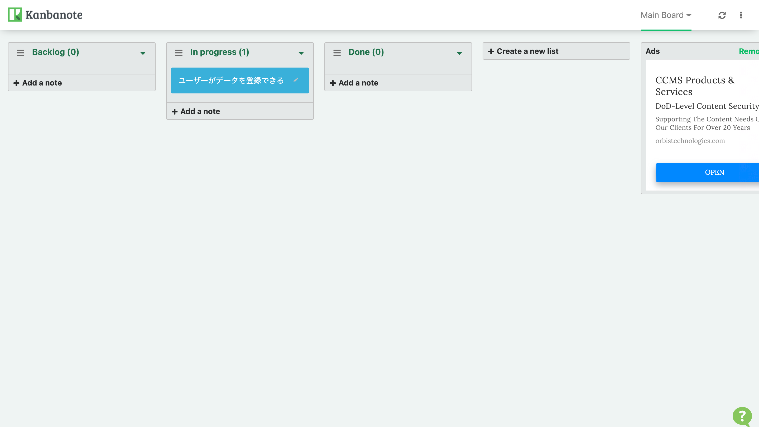Expand the In progress list dropdown arrow
The width and height of the screenshot is (759, 427).
pyautogui.click(x=301, y=53)
